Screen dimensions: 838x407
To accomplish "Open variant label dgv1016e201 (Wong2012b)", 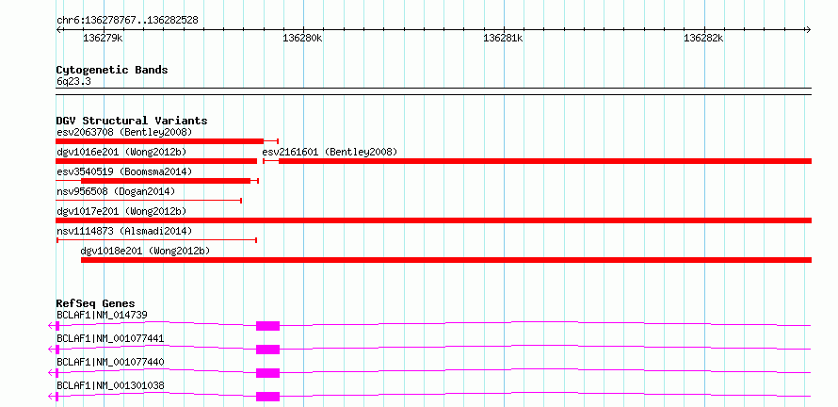I will click(x=121, y=152).
